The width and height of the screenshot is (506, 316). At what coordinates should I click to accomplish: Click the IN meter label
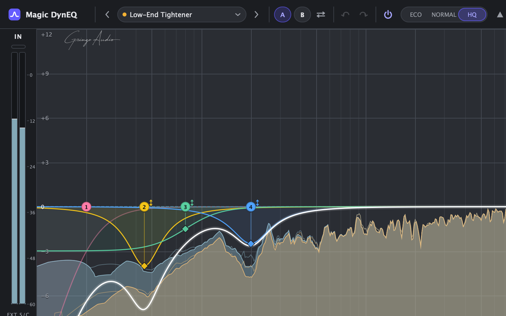click(x=18, y=37)
